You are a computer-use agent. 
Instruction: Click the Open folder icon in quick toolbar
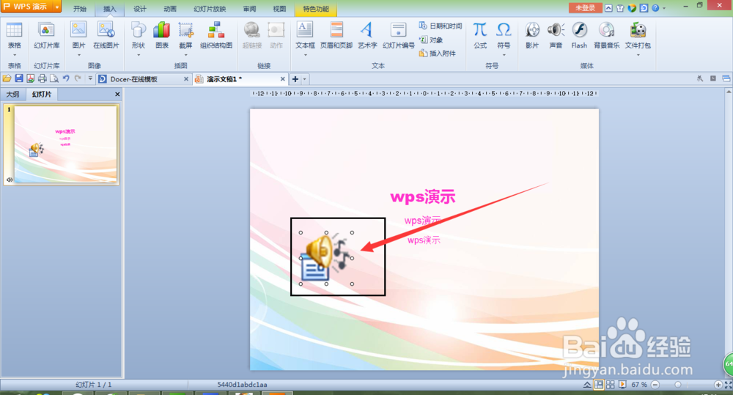(7, 78)
